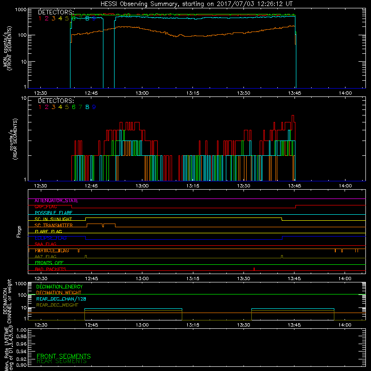Click 14:00 tick label under rear segments plot

coord(345,186)
